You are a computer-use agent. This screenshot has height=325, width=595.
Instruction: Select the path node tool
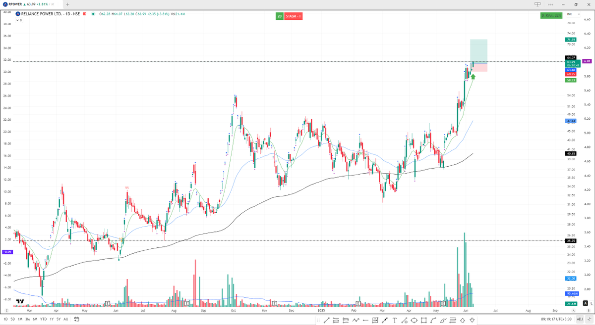(x=405, y=320)
